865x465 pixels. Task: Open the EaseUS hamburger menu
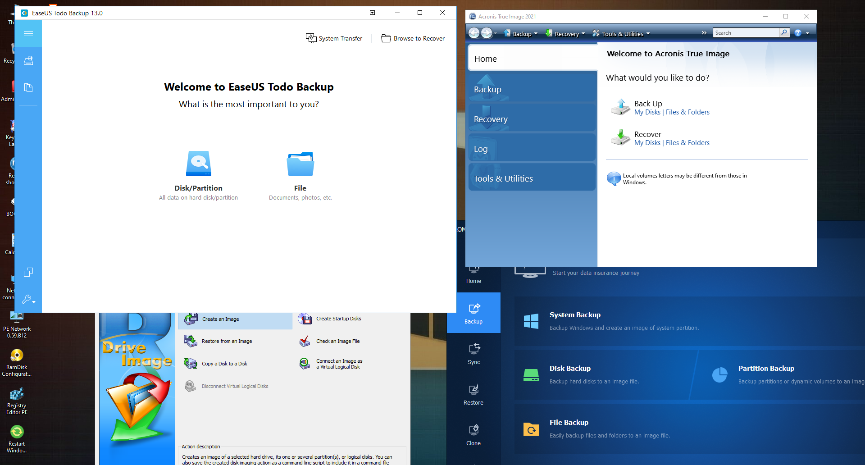(x=28, y=33)
